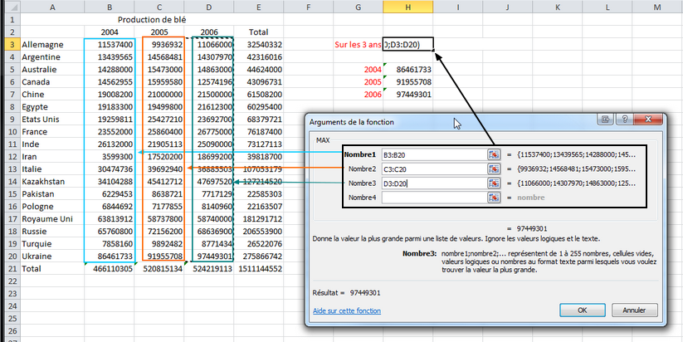Select column header M
Screen dimensions: 683x342
coord(657,7)
